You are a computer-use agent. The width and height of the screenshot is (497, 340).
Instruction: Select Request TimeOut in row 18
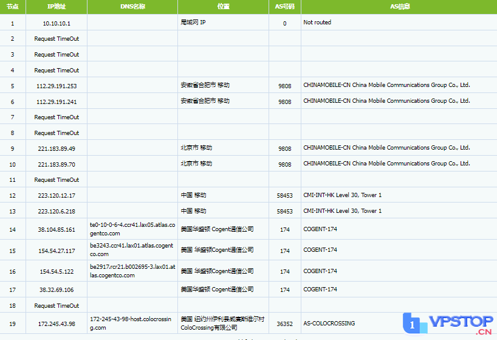pyautogui.click(x=57, y=306)
